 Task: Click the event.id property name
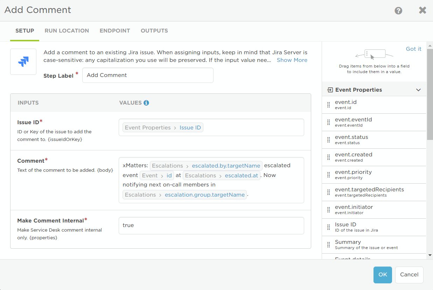coord(346,102)
